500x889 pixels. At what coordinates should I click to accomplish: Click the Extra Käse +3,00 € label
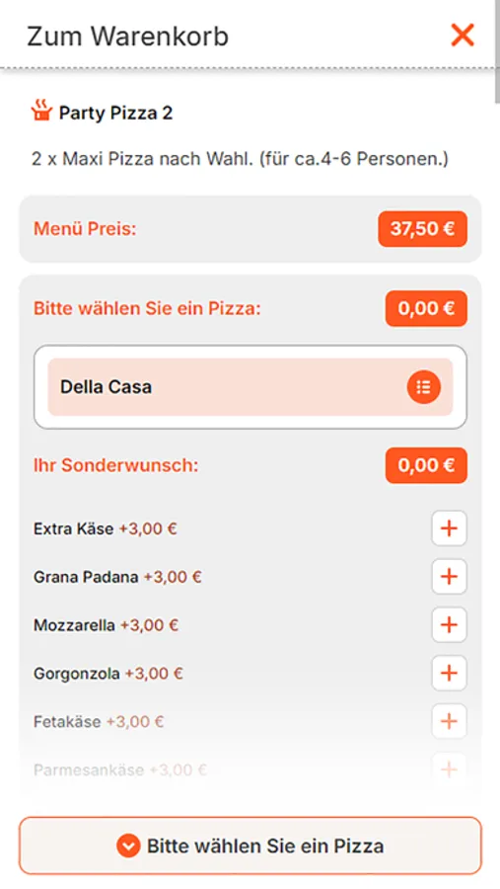point(106,529)
